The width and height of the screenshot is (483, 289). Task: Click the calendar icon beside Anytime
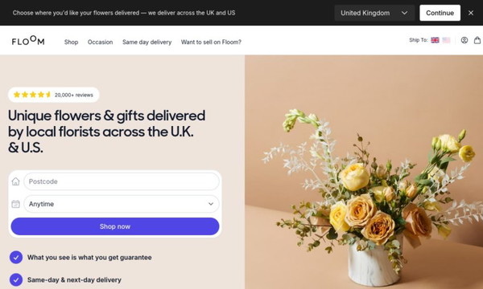click(x=15, y=204)
